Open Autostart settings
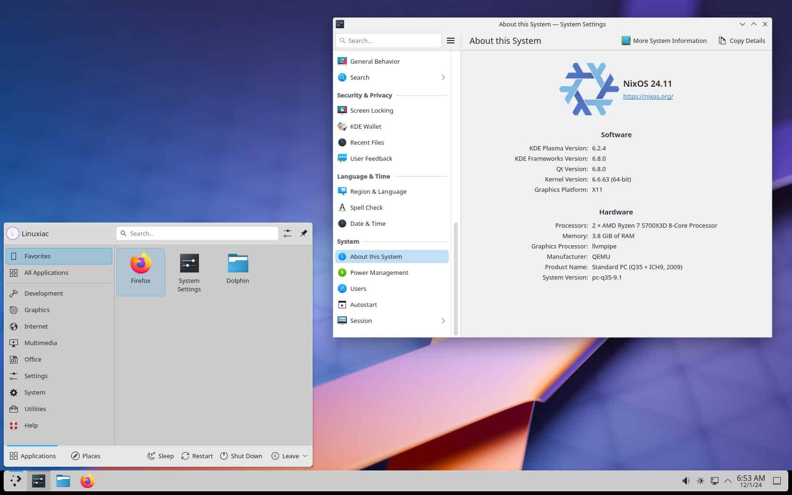The height and width of the screenshot is (495, 792). click(x=363, y=305)
